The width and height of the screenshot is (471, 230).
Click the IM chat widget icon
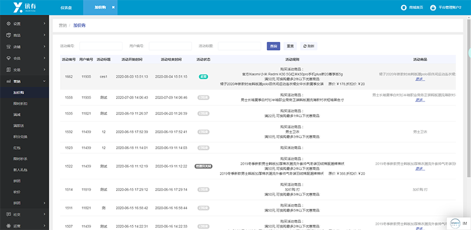pyautogui.click(x=454, y=223)
